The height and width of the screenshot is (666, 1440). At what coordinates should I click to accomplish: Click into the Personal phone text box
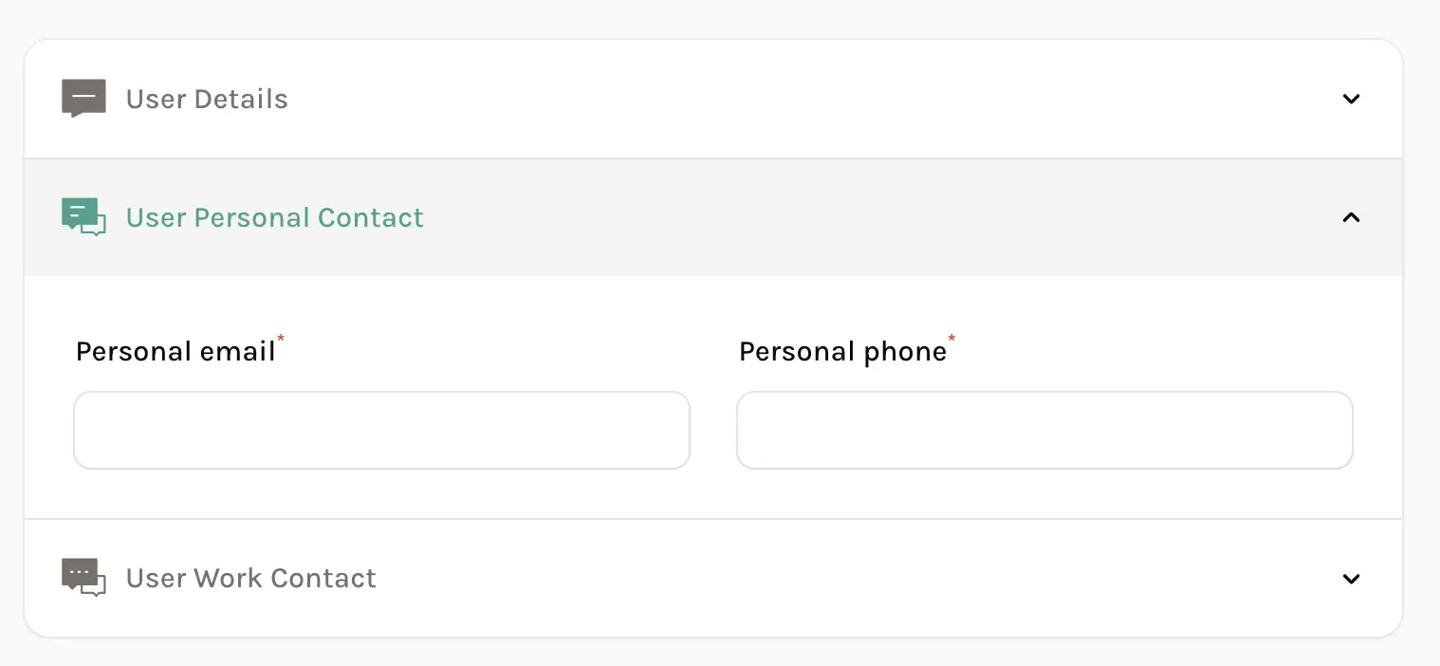1044,431
